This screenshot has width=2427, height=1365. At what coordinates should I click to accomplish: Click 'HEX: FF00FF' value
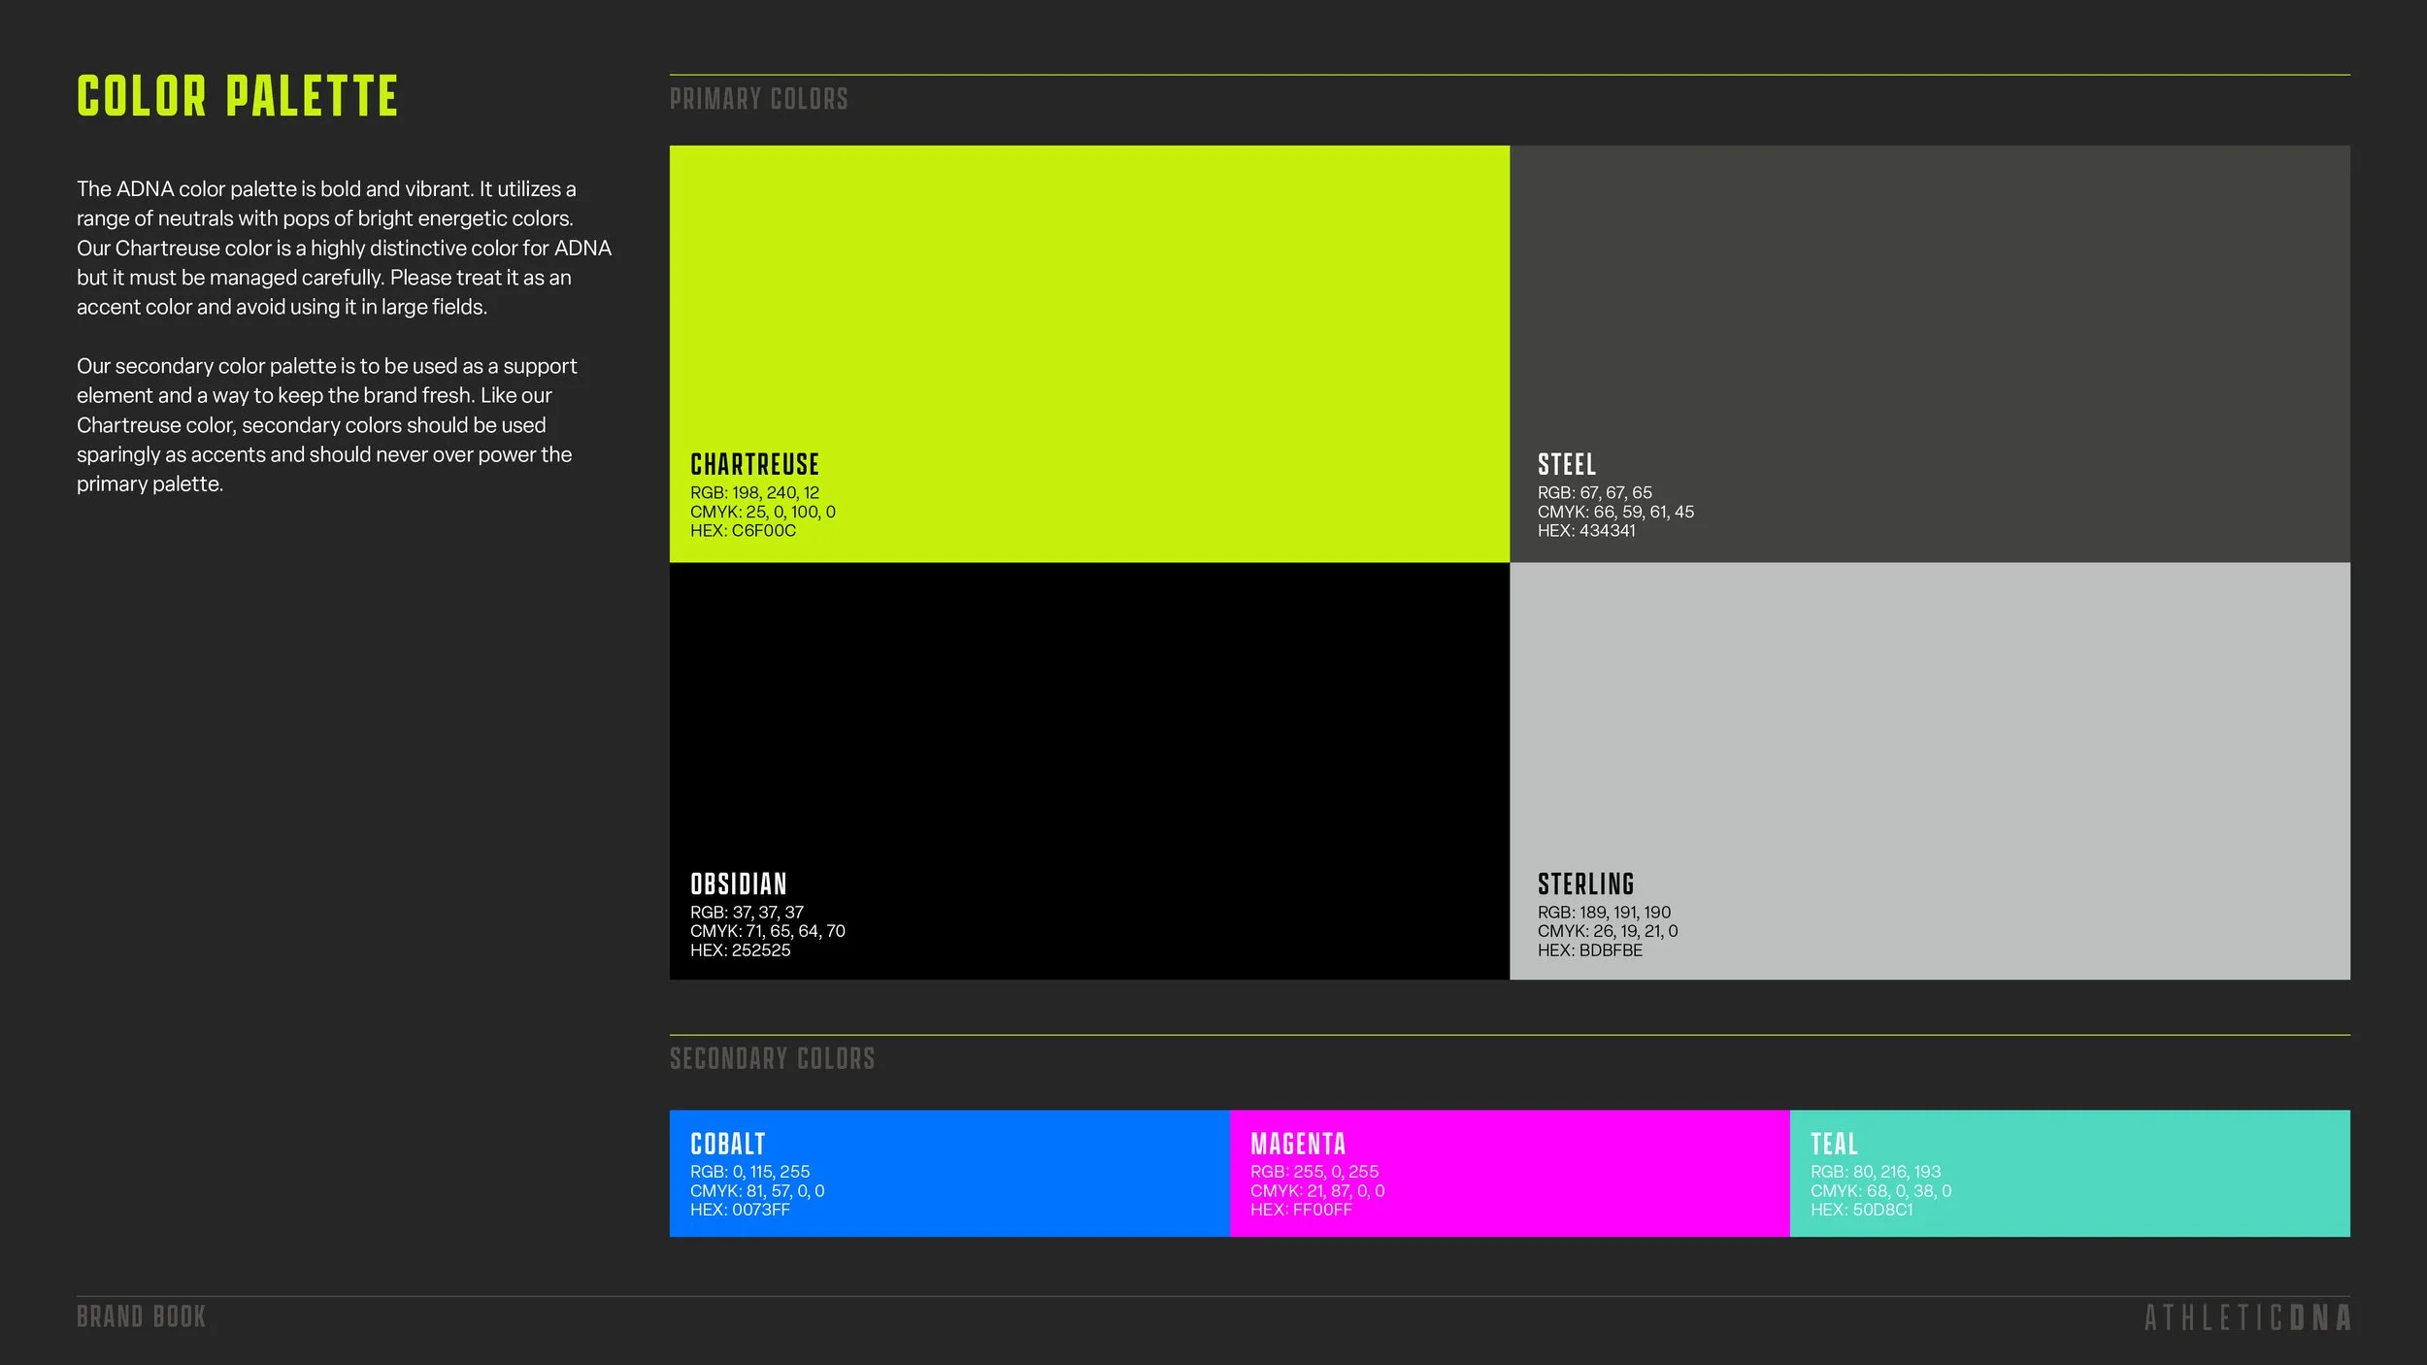click(x=1301, y=1210)
